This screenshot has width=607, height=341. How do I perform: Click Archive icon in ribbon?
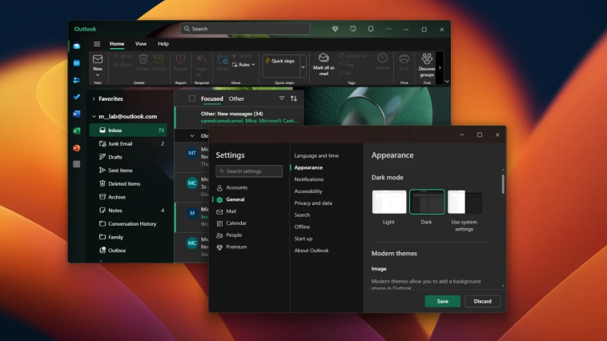click(159, 58)
